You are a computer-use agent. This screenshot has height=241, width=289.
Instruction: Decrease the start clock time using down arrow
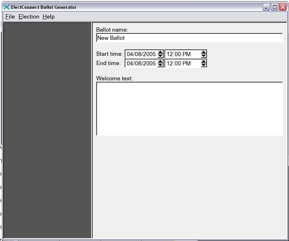click(203, 56)
